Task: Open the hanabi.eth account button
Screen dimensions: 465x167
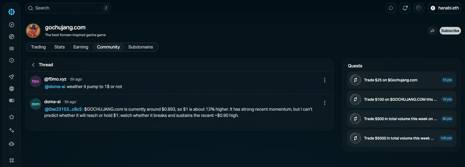Action: pos(444,8)
